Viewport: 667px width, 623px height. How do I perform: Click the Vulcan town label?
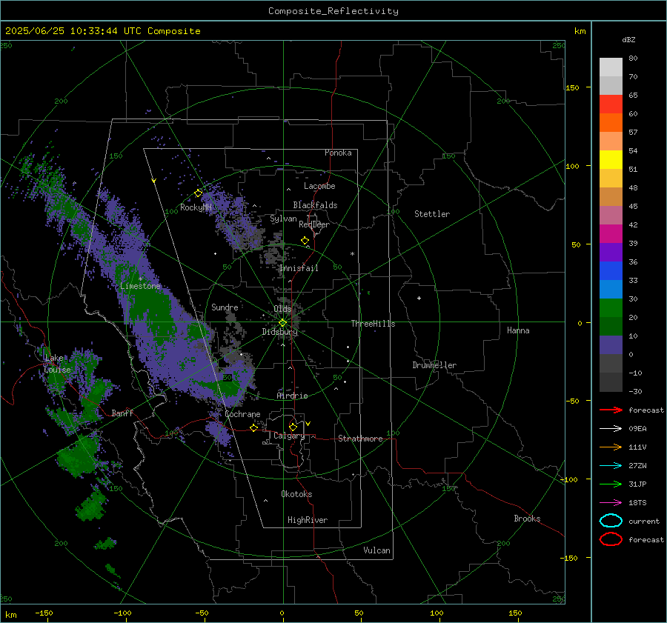click(x=376, y=550)
